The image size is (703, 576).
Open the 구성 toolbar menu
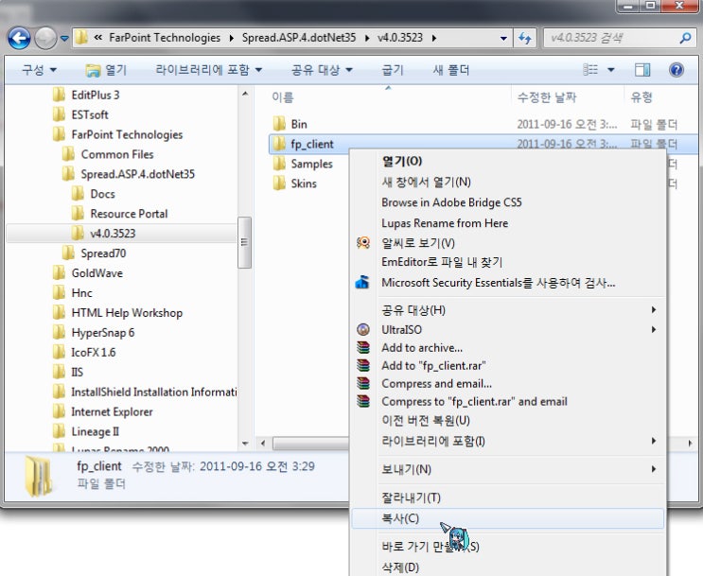point(39,70)
